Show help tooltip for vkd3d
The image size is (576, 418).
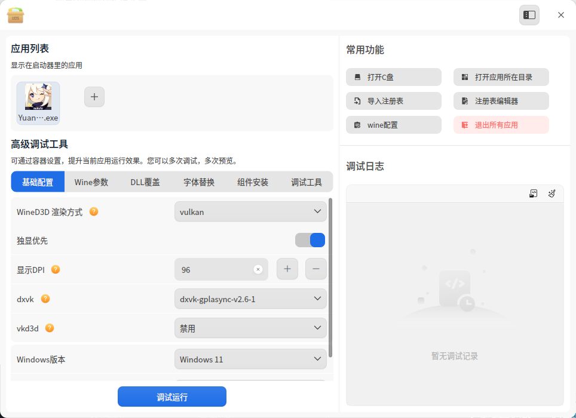[x=50, y=328]
